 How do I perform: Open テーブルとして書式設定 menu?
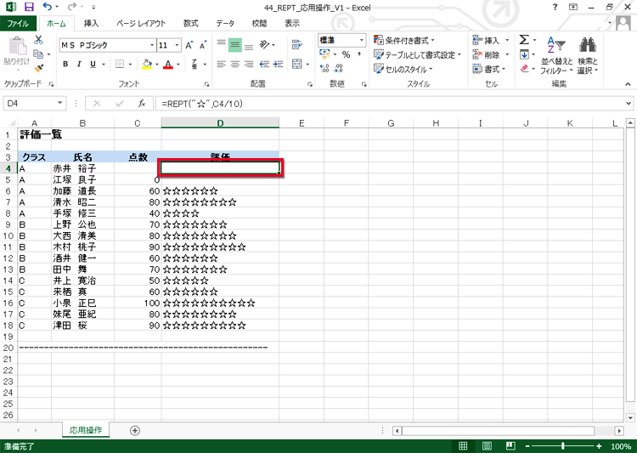[x=418, y=54]
